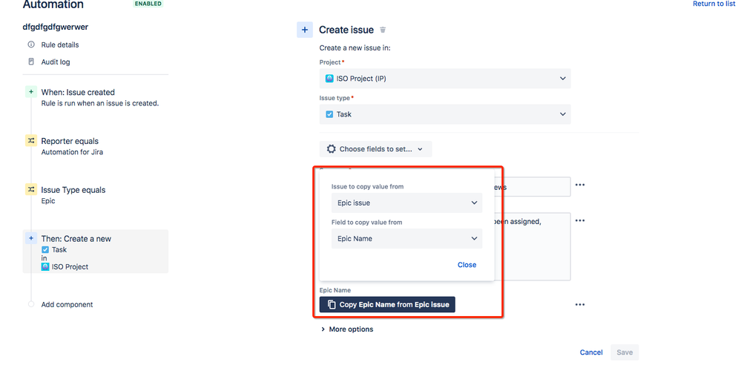Screen dimensions: 741x374
Task: Click the ENABLED status badge
Action: tap(148, 4)
